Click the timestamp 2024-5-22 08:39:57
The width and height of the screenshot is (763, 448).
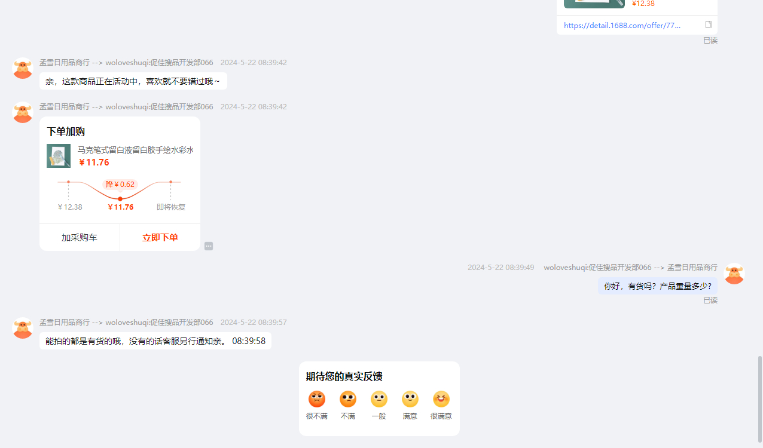254,323
